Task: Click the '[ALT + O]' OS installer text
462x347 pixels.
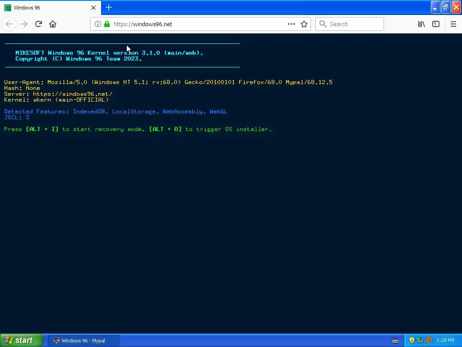Action: tap(165, 129)
